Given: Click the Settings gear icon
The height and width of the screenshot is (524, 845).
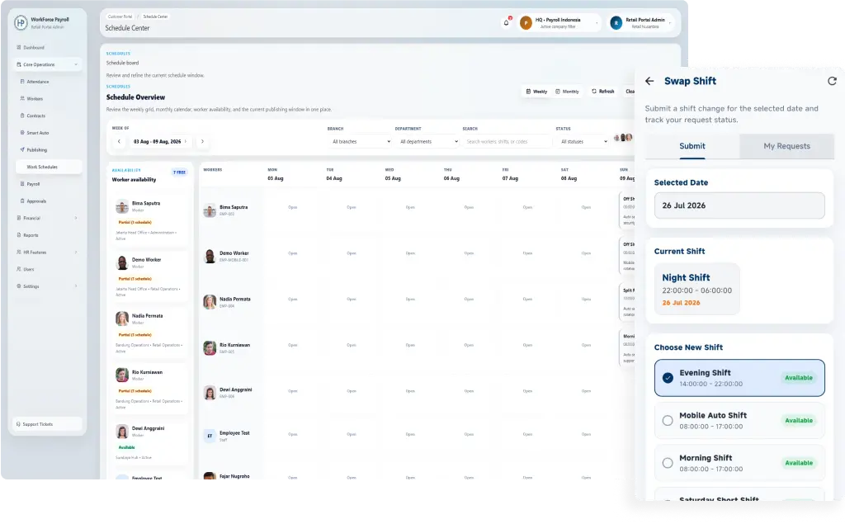Looking at the screenshot, I should point(19,286).
